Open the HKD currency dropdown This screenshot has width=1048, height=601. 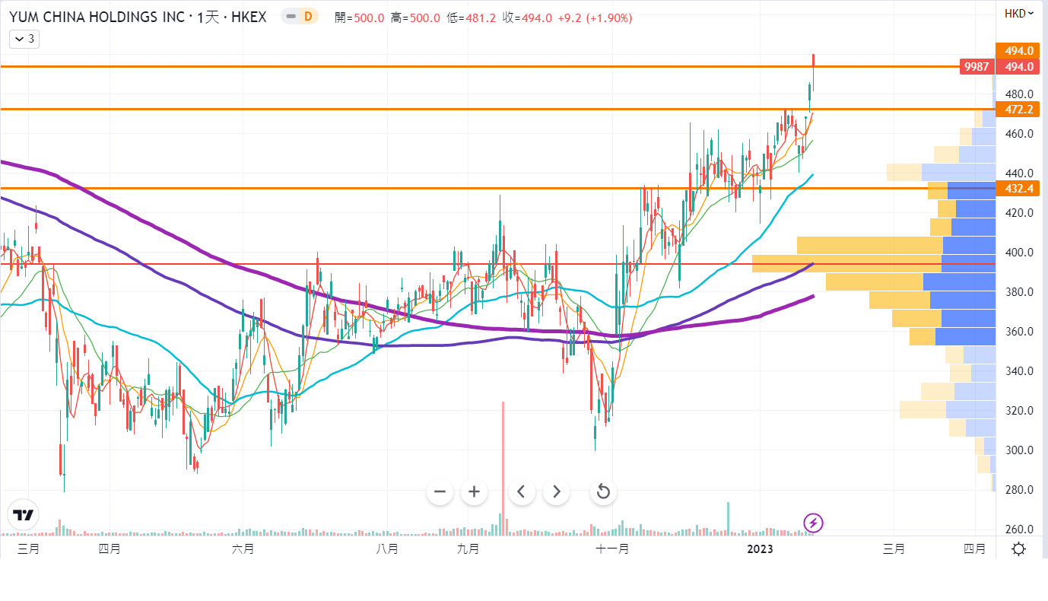pyautogui.click(x=1018, y=13)
